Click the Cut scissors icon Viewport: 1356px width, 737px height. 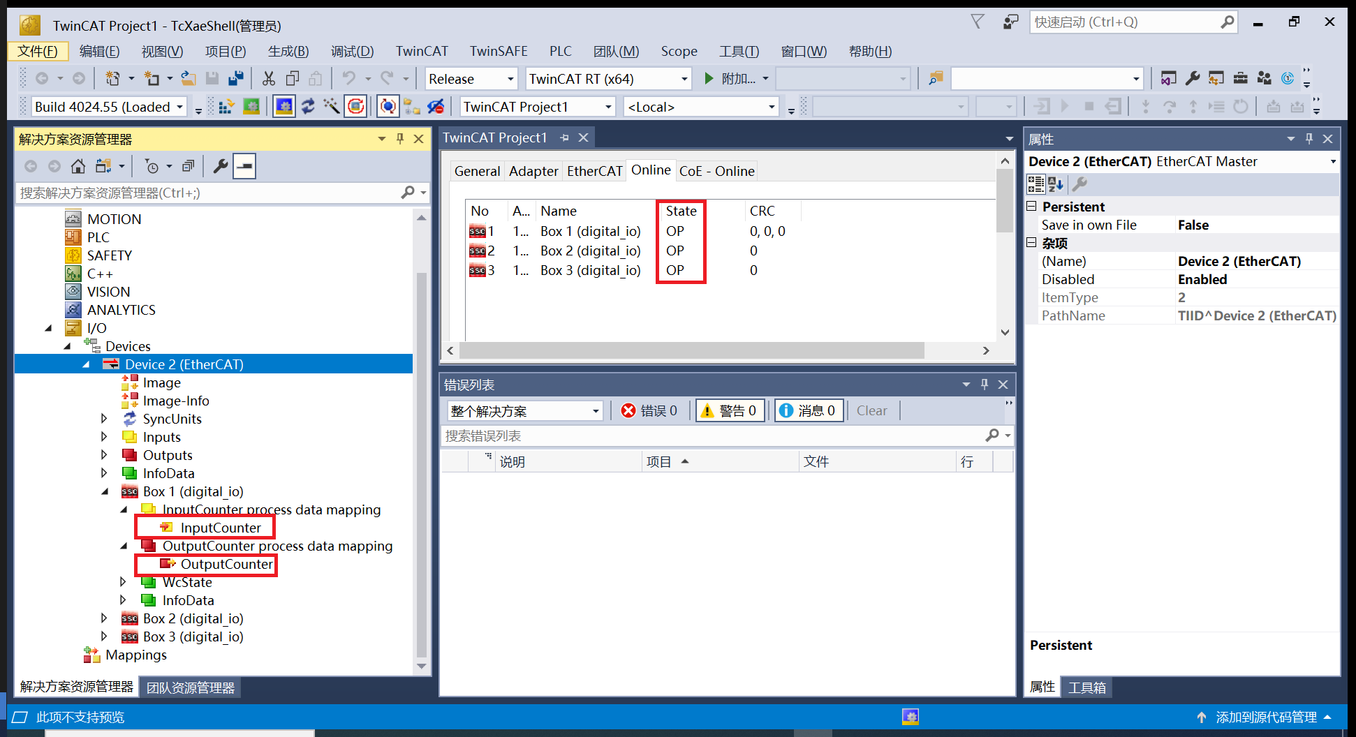[269, 79]
